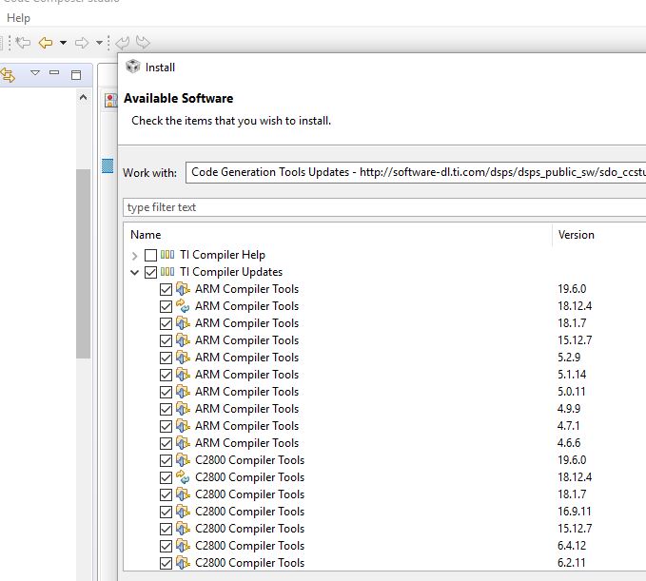The height and width of the screenshot is (581, 646).
Task: Click the ARM Compiler Tools 4.7.1 feature icon
Action: (x=183, y=425)
